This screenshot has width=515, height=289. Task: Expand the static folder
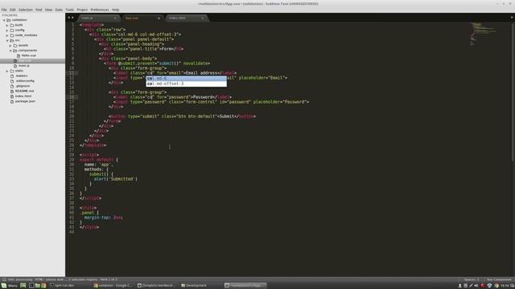(x=7, y=71)
